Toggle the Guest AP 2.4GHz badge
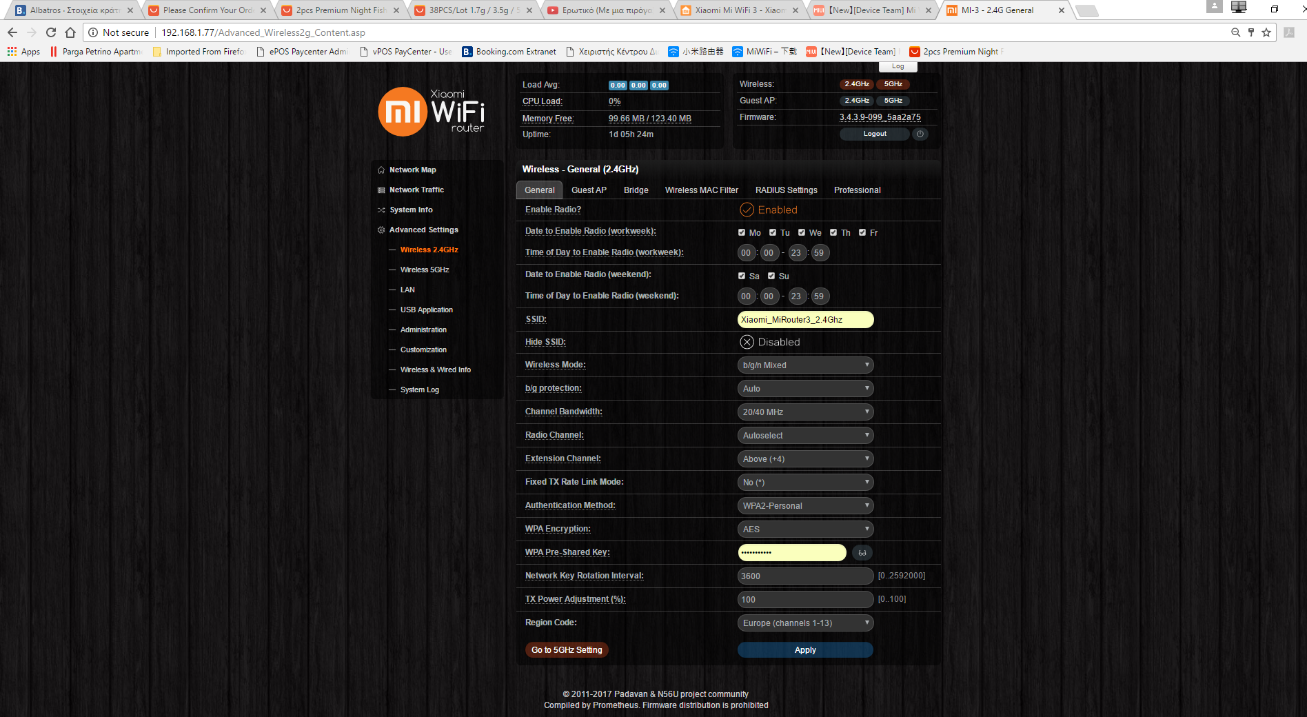 857,101
